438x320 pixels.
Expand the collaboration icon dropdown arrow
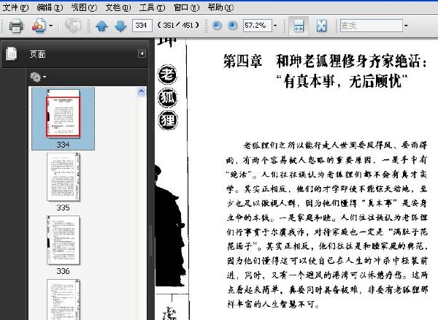point(51,26)
